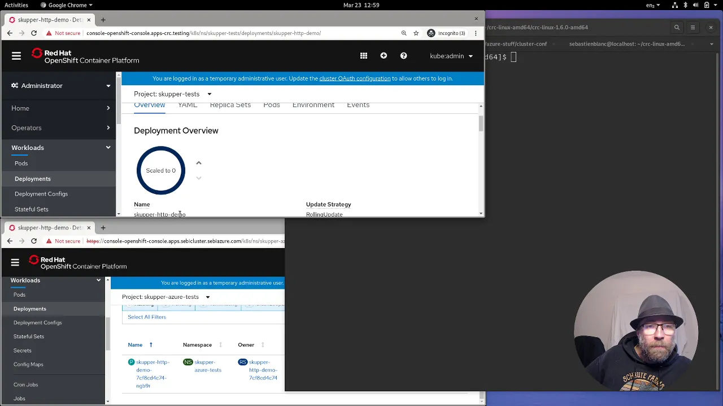Open skupper-azure-tests namespace link
This screenshot has height=406, width=723.
coord(208,366)
